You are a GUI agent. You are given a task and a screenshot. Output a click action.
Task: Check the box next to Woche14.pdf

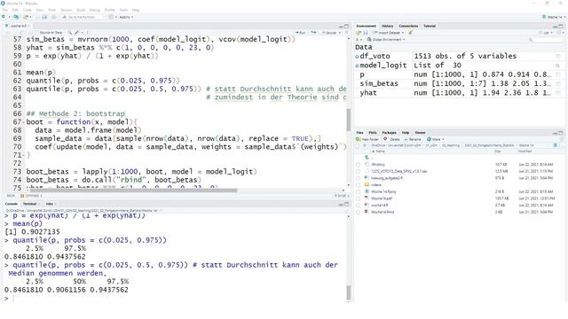[x=359, y=198]
